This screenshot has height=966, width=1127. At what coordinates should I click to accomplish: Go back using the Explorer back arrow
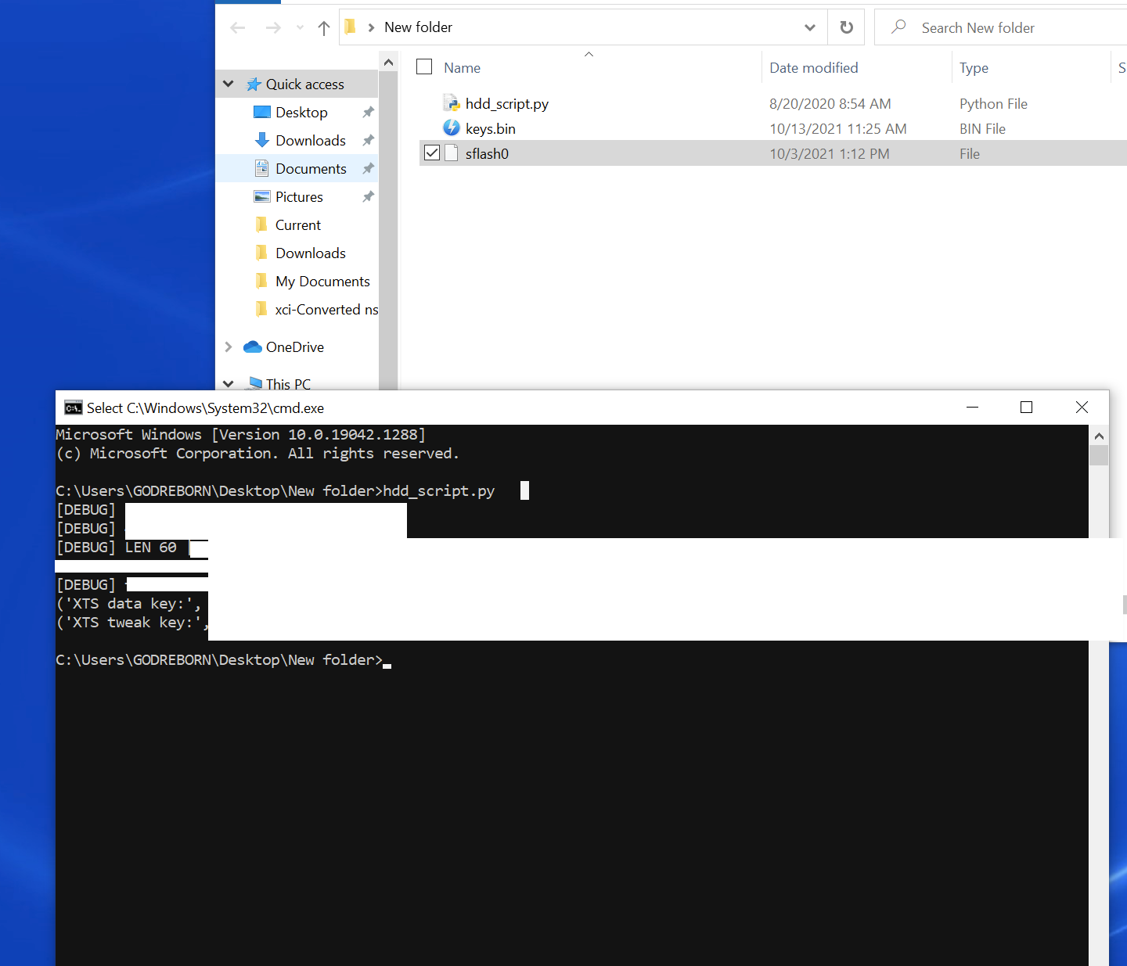[x=238, y=28]
